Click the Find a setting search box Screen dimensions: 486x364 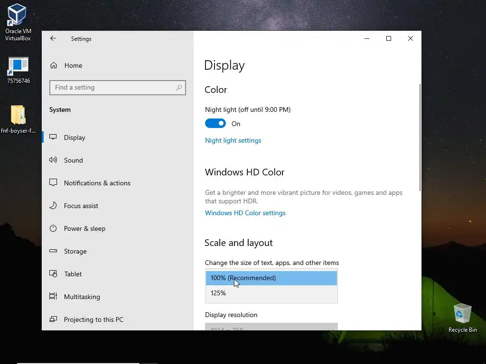tap(118, 88)
